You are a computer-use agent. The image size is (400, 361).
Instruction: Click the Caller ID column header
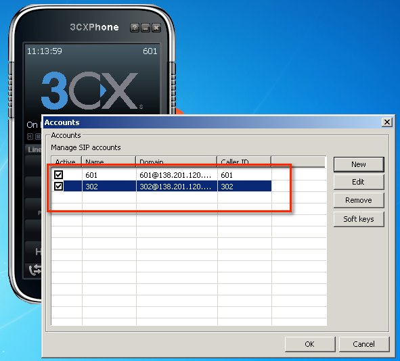point(244,162)
